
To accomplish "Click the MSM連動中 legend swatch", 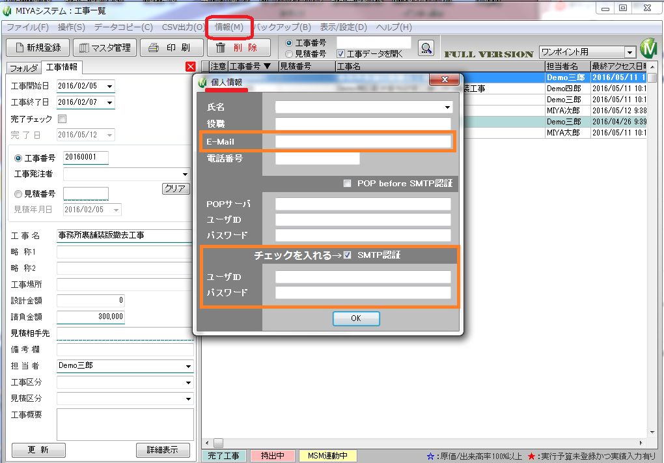I will [327, 456].
